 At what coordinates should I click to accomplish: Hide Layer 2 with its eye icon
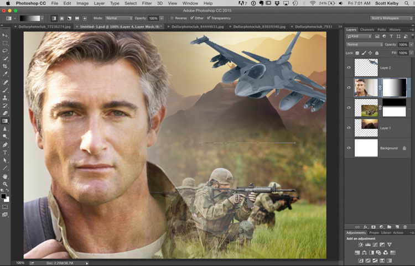[349, 67]
